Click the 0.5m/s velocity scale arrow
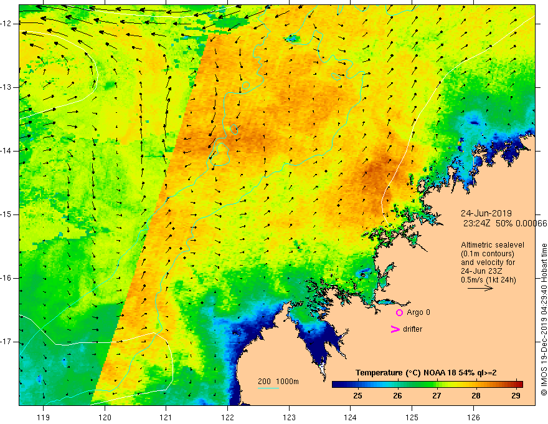 click(x=481, y=288)
